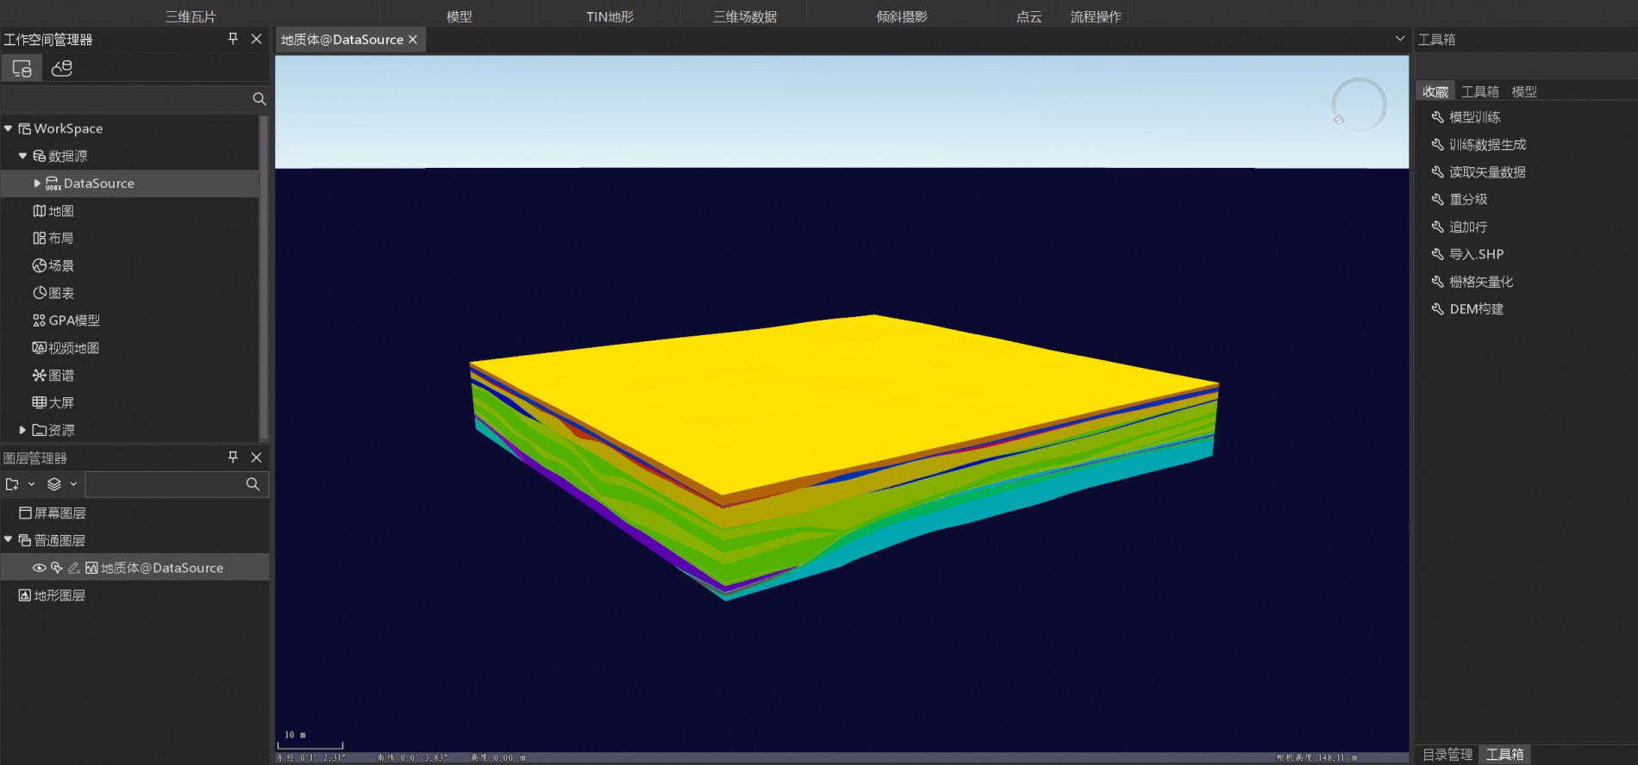Click the search icon in the workspace manager
1638x765 pixels.
coord(259,99)
